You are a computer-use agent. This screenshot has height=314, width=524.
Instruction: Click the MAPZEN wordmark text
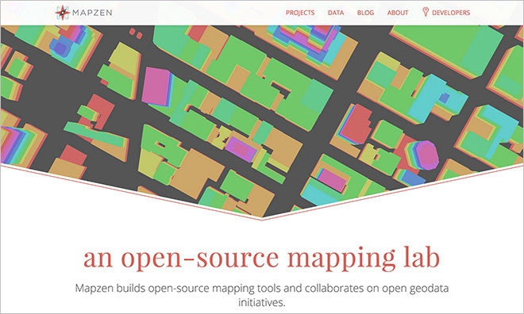(x=92, y=13)
